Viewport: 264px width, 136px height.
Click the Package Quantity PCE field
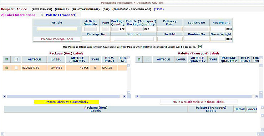click(x=115, y=29)
